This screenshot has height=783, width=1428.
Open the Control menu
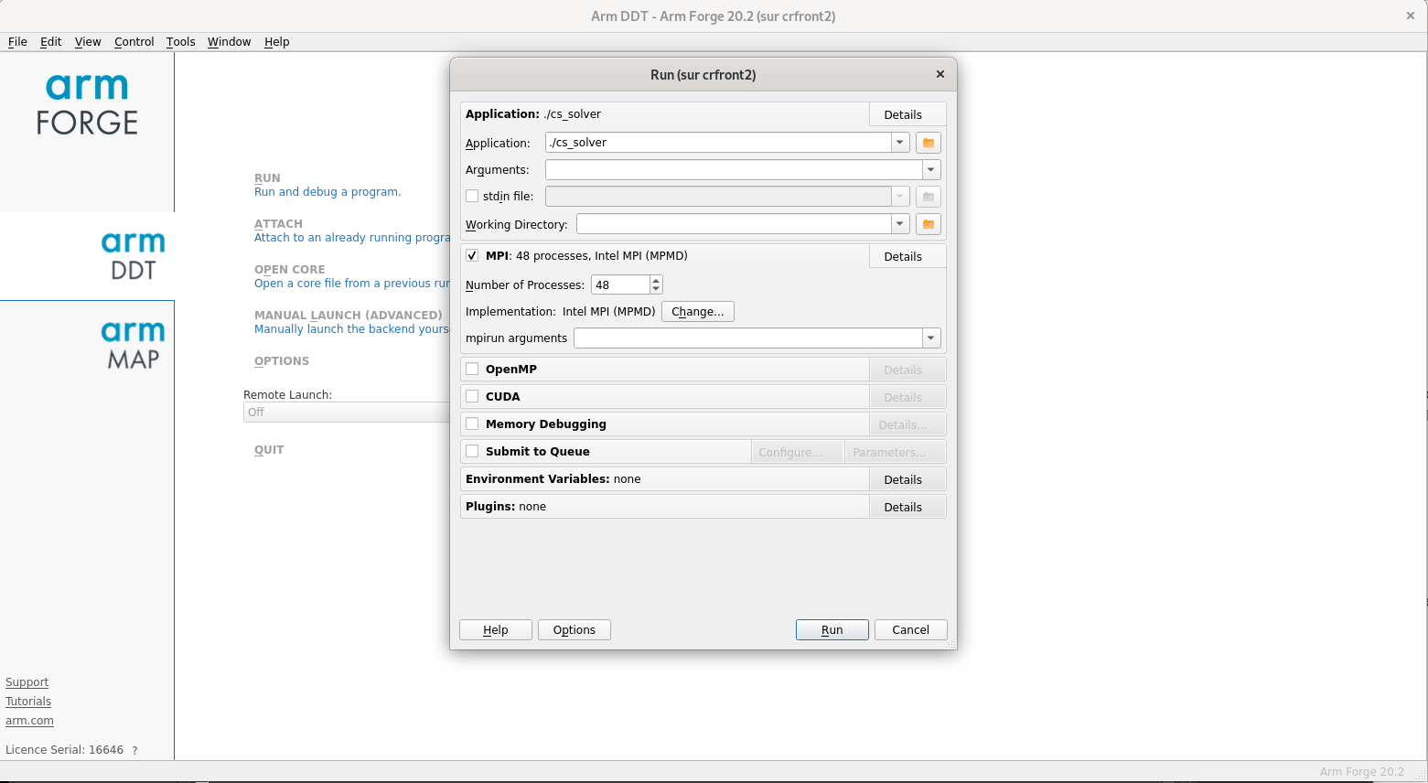(x=134, y=42)
